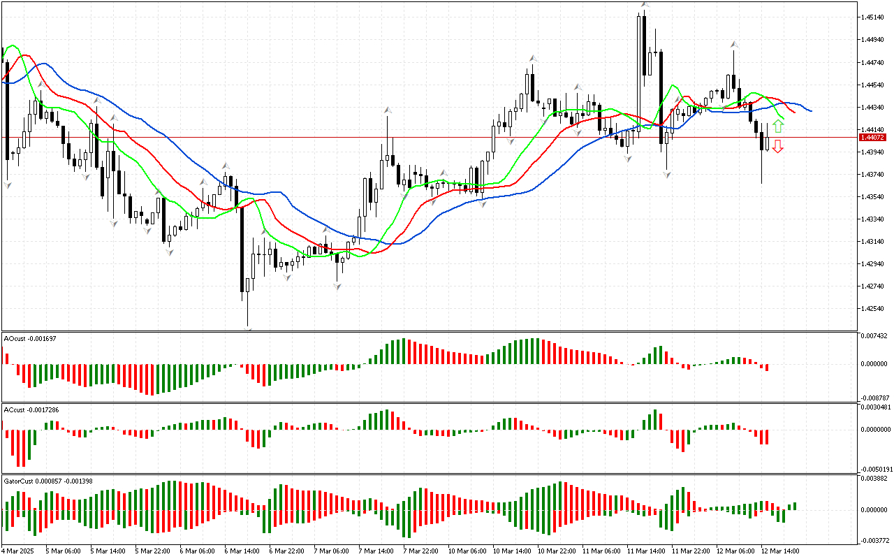Click the 1.44740 price scale value

click(x=873, y=63)
